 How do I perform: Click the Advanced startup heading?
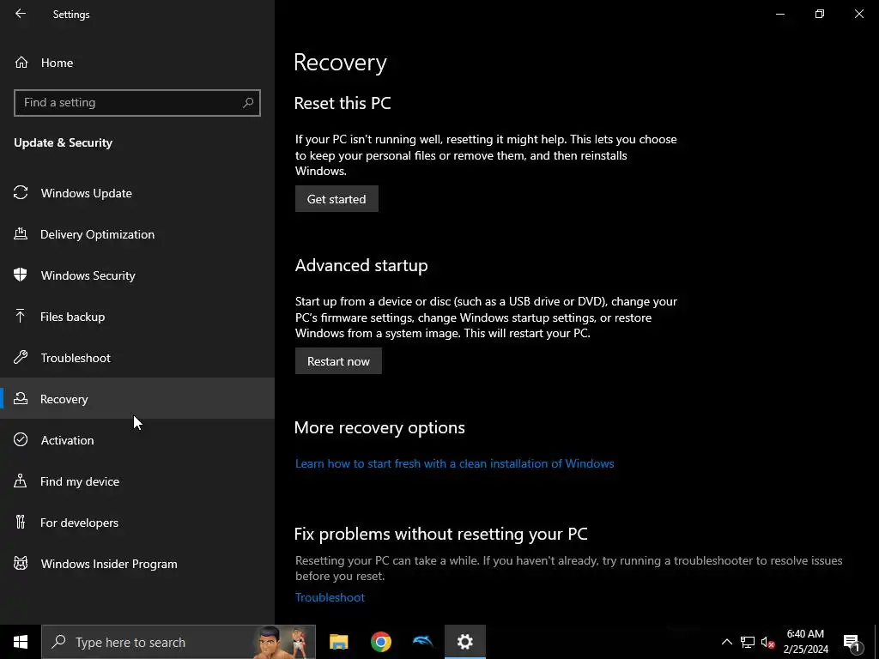point(361,265)
